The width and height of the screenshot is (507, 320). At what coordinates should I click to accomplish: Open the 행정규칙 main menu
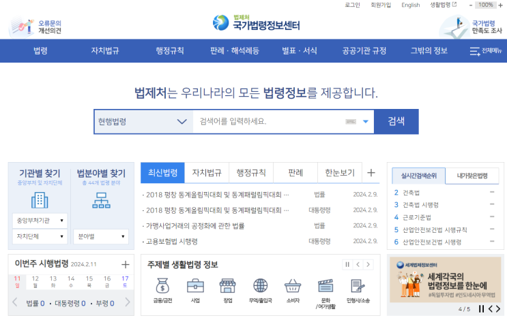pyautogui.click(x=170, y=50)
